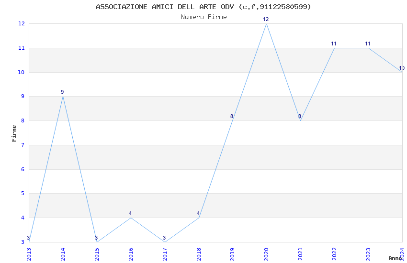Click the data label 10 at 2024
This screenshot has height=263, width=407.
(402, 68)
